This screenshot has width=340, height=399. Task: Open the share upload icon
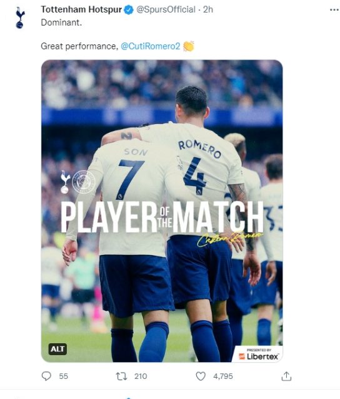pos(286,376)
